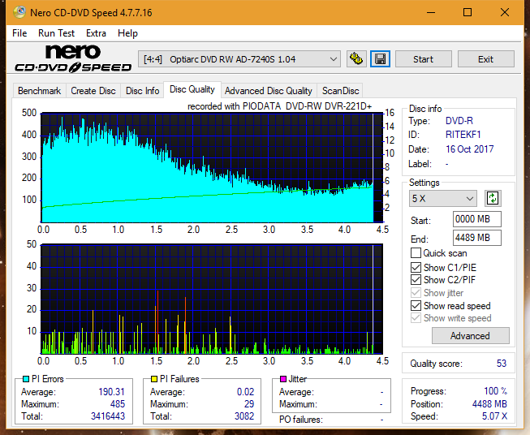Click PI Failures Average 0.02 value

(245, 392)
